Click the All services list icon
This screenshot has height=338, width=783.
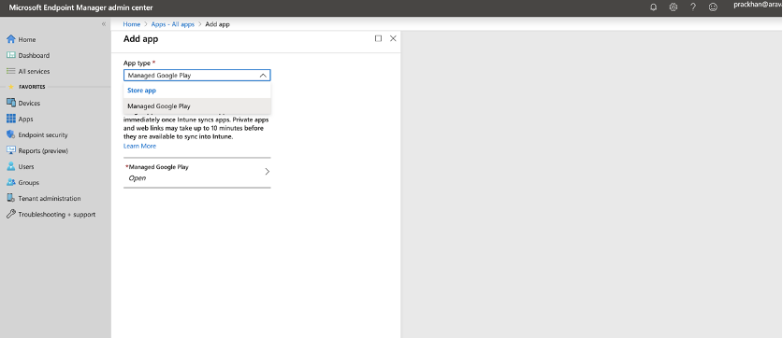(x=11, y=71)
